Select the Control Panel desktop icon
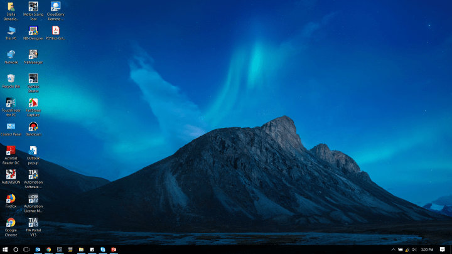The image size is (452, 254). tap(11, 127)
